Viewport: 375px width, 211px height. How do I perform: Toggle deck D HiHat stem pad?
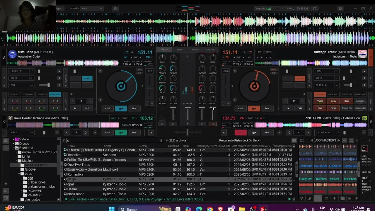[333, 108]
